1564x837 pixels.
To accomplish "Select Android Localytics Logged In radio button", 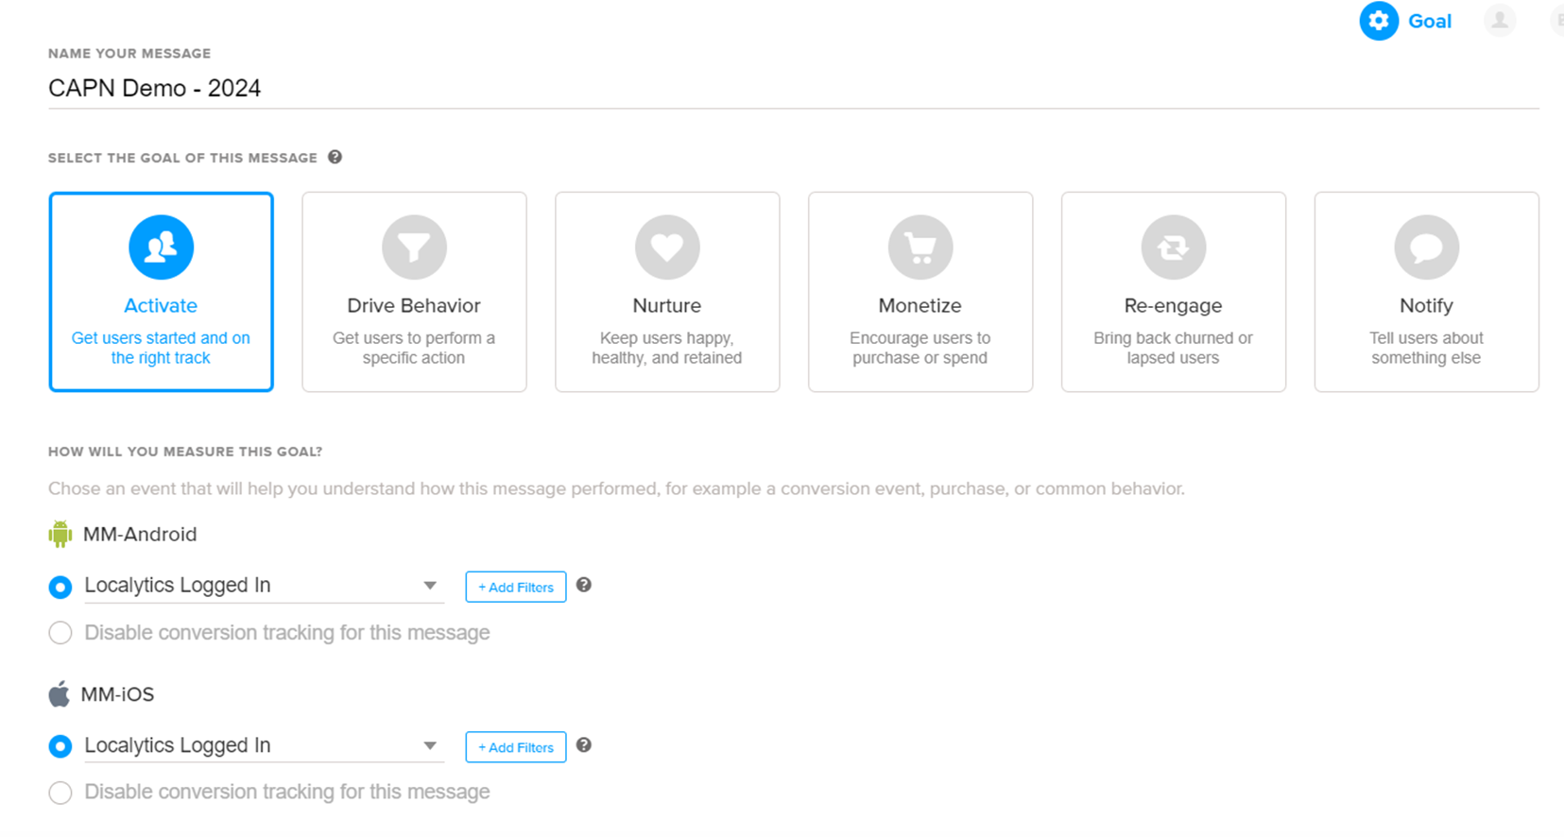I will (60, 587).
